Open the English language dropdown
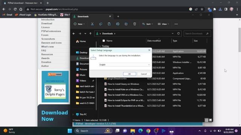 click(x=125, y=65)
